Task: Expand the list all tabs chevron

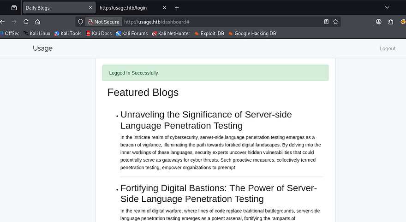Action: point(387,8)
